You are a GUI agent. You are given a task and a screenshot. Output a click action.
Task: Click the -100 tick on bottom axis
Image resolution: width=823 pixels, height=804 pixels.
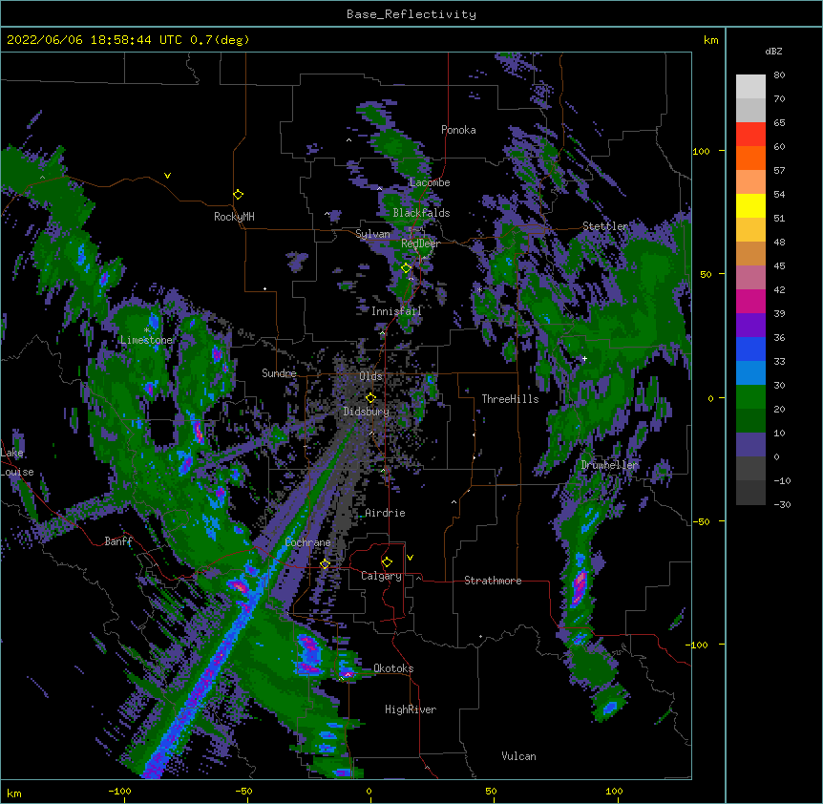[x=119, y=791]
